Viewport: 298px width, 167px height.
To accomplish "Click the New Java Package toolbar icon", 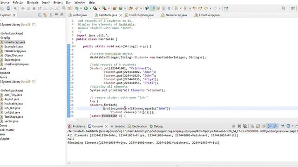I will (115, 8).
